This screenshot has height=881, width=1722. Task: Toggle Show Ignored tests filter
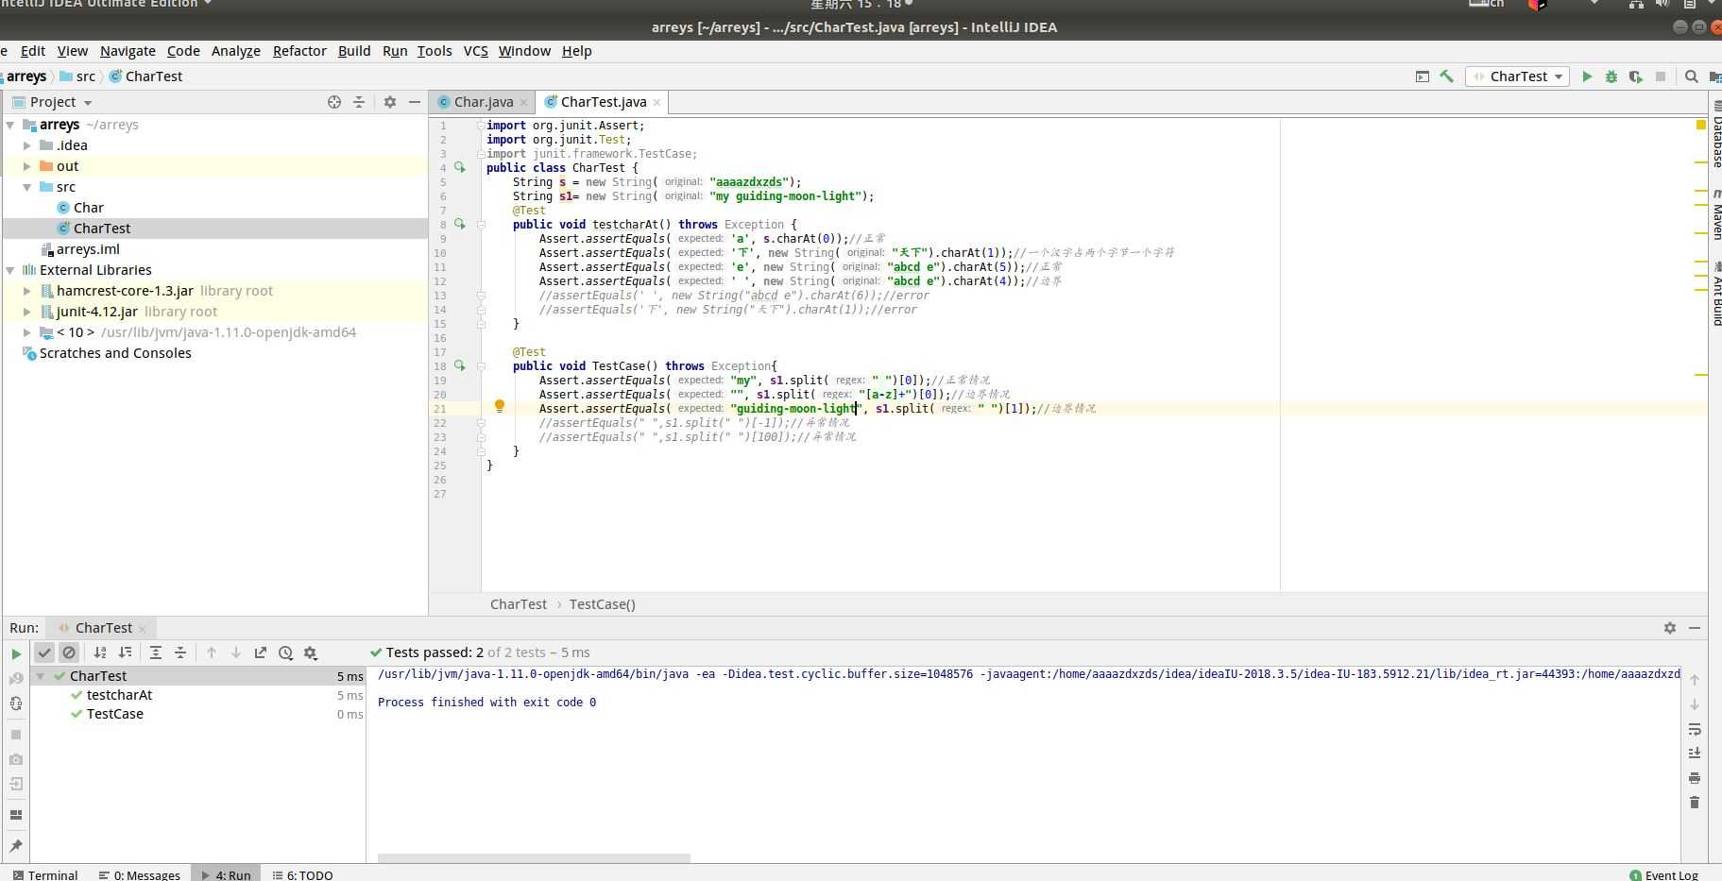click(x=69, y=652)
